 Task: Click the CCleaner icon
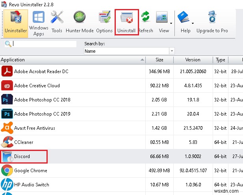(x=7, y=142)
